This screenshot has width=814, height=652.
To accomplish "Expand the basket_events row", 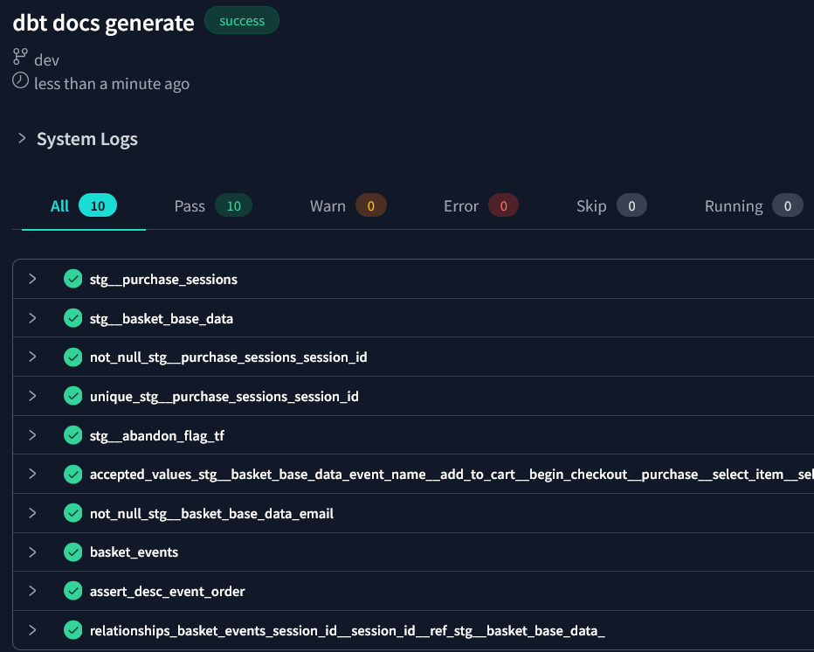I will [32, 551].
